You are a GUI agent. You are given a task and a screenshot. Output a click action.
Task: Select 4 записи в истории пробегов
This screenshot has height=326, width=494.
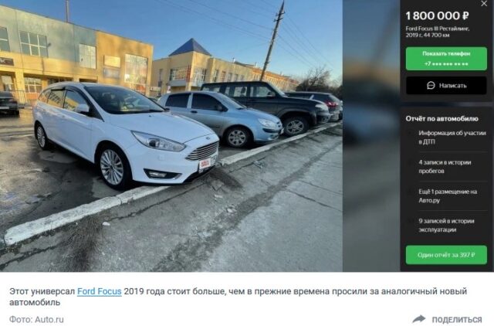click(x=445, y=167)
